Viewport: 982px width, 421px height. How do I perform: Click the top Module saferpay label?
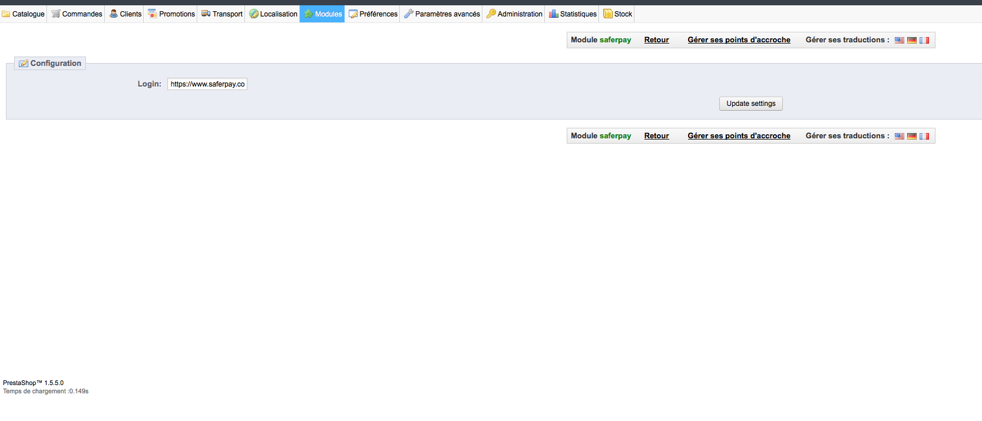tap(601, 40)
